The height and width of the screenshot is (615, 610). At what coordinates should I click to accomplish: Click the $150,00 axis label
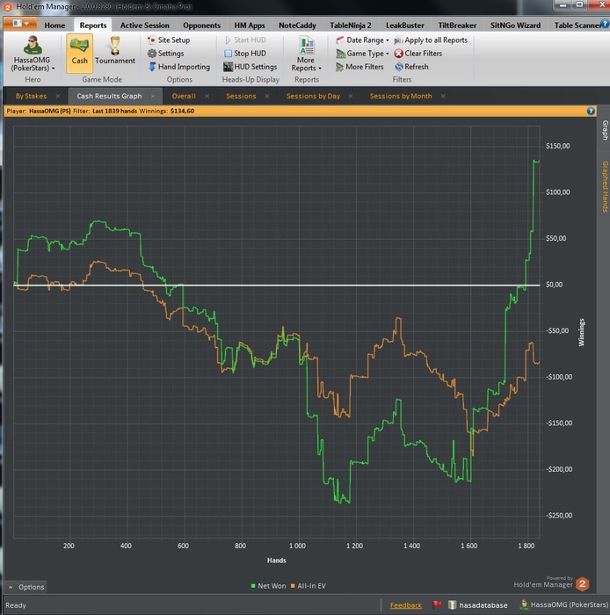pos(557,146)
